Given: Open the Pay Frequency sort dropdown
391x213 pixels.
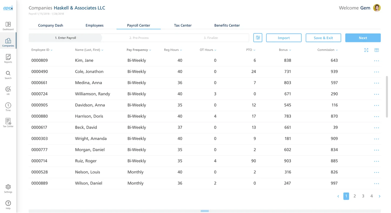Looking at the screenshot, I should (x=150, y=50).
